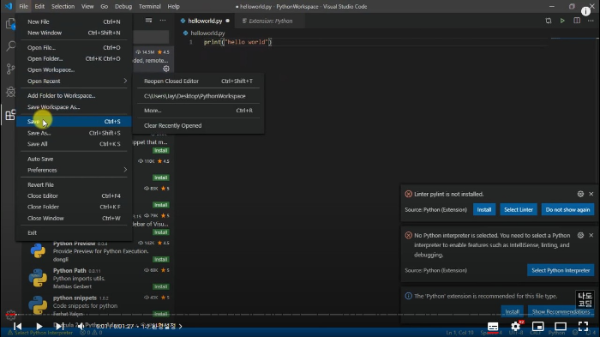
Task: Click the video info icon top right
Action: coord(585,11)
